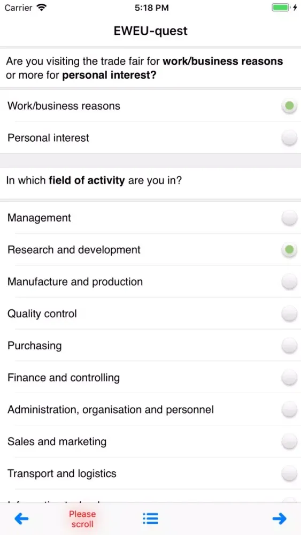
Task: Select Finance and controlling option
Action: (289, 378)
